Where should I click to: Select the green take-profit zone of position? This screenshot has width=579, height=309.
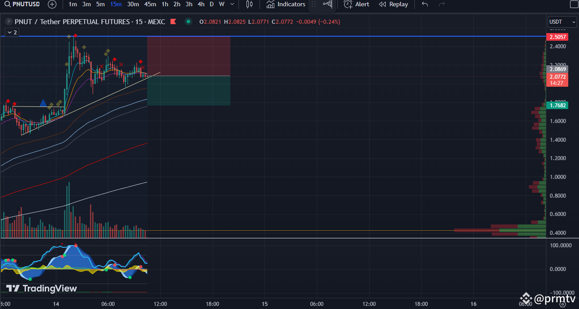[x=189, y=91]
